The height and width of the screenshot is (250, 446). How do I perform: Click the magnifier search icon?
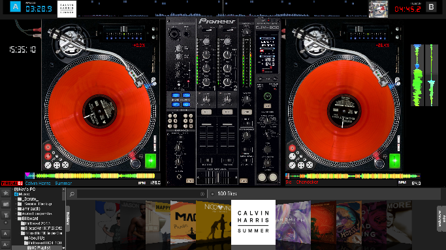72,194
